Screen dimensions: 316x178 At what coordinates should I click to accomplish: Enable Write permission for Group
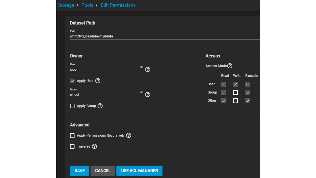(x=236, y=92)
